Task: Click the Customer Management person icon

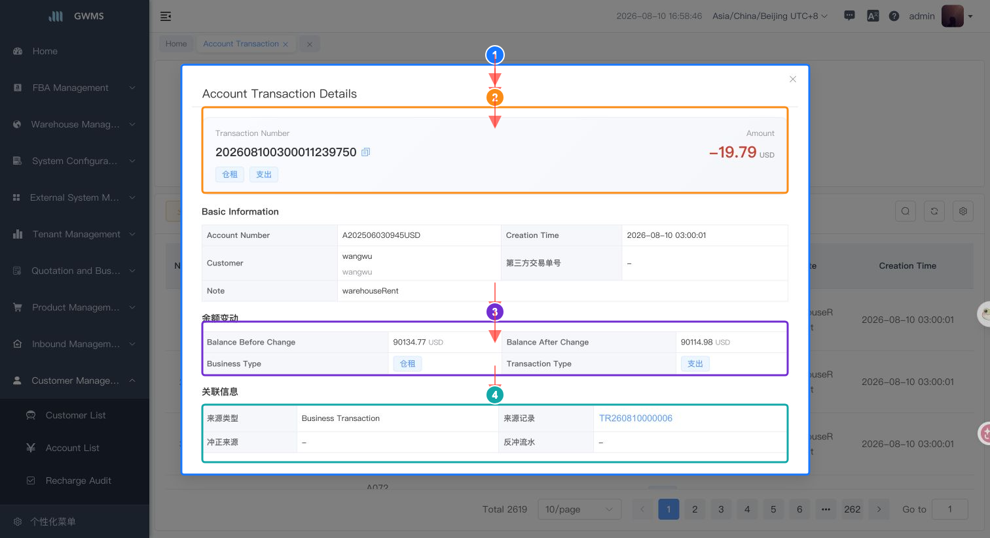Action: 18,380
